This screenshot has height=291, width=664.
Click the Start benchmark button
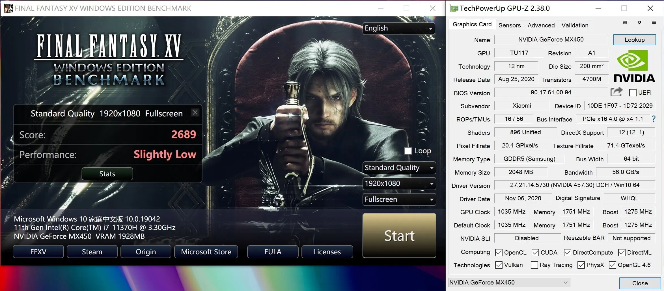pos(399,236)
